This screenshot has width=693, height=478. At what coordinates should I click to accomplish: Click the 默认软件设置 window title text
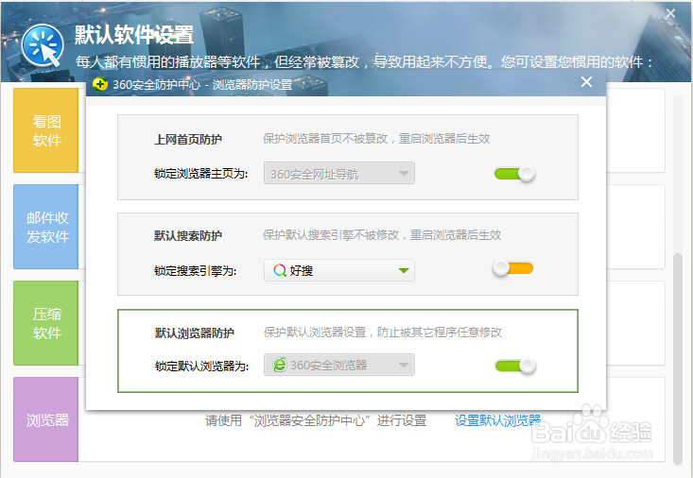pyautogui.click(x=134, y=34)
